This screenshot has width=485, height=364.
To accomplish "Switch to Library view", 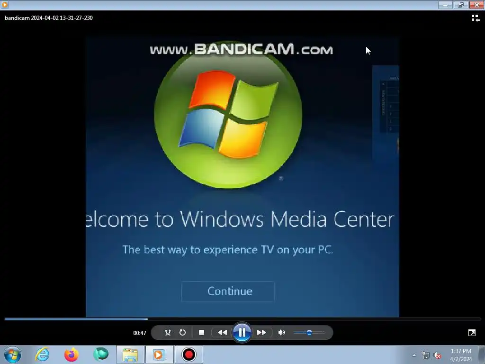I will click(476, 18).
